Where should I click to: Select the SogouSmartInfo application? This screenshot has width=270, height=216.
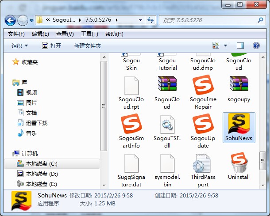pyautogui.click(x=131, y=132)
